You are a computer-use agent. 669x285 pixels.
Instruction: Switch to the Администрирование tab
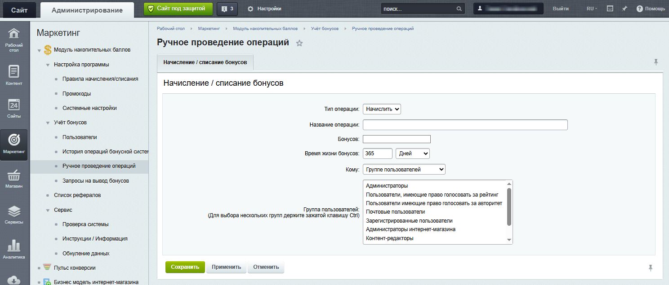tap(87, 10)
